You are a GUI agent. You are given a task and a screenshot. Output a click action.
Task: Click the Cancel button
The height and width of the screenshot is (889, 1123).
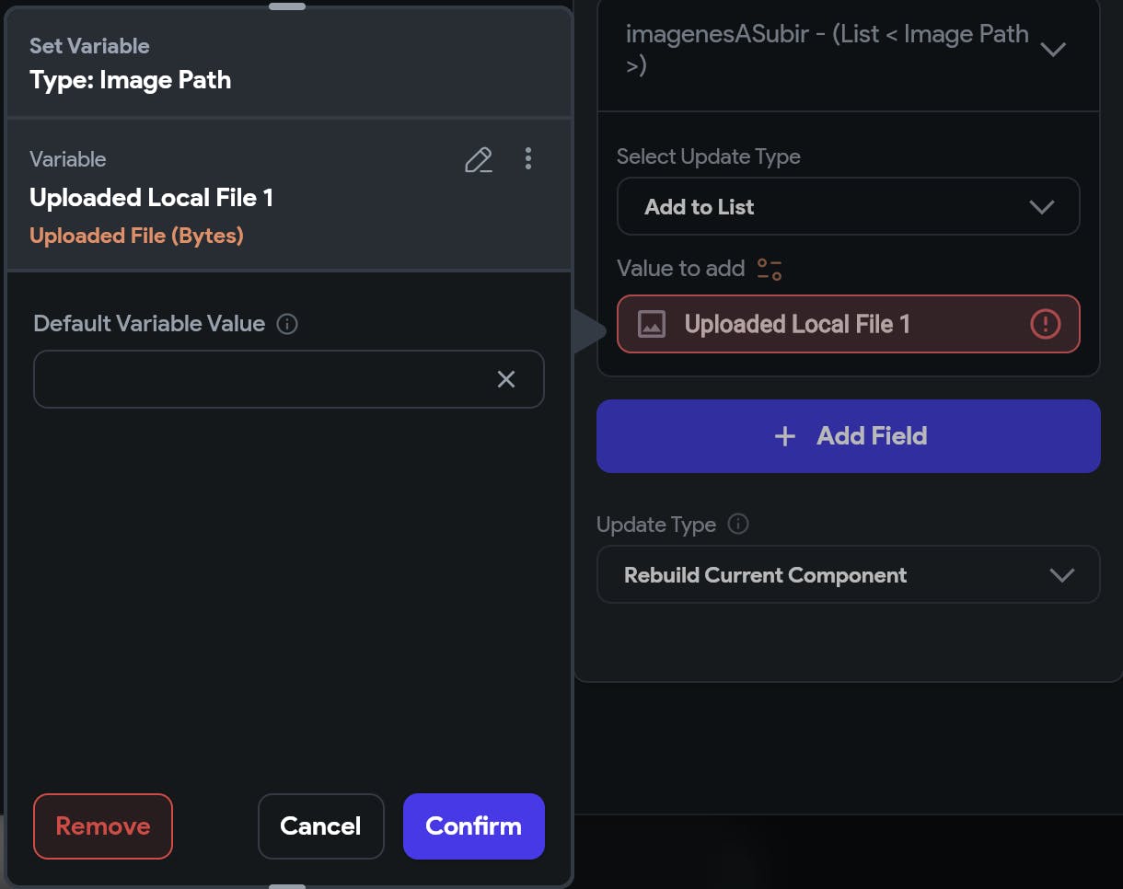point(320,826)
